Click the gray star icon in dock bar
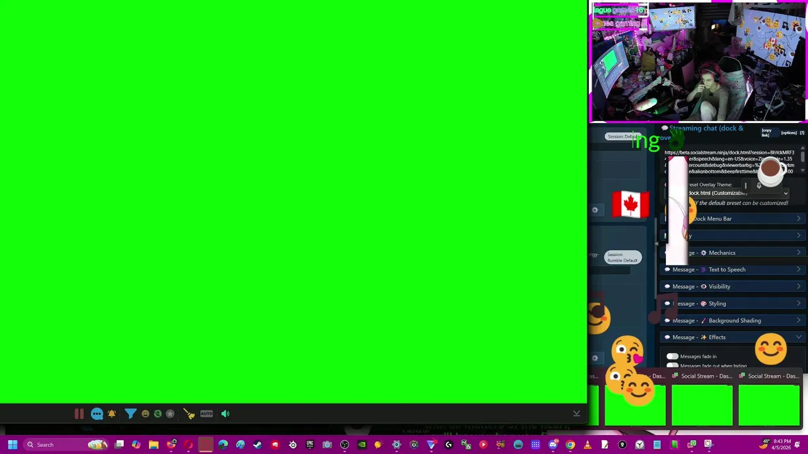 coord(170,414)
